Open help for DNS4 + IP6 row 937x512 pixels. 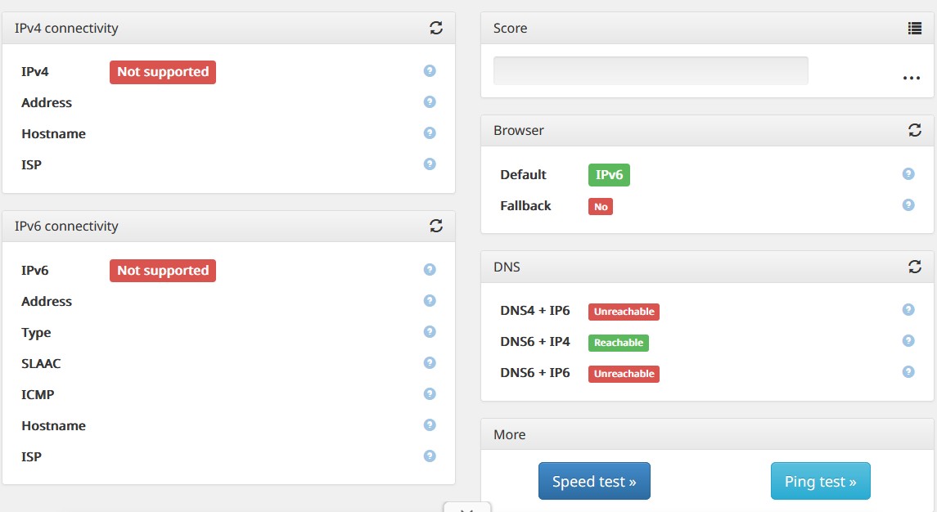[x=908, y=310]
